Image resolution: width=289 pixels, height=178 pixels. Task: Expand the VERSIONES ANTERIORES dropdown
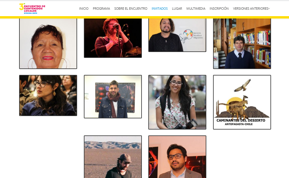tap(251, 9)
